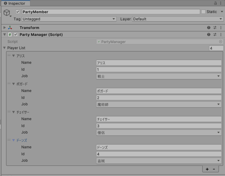Click the Id field with value 4
The height and width of the screenshot is (176, 225).
tap(159, 154)
